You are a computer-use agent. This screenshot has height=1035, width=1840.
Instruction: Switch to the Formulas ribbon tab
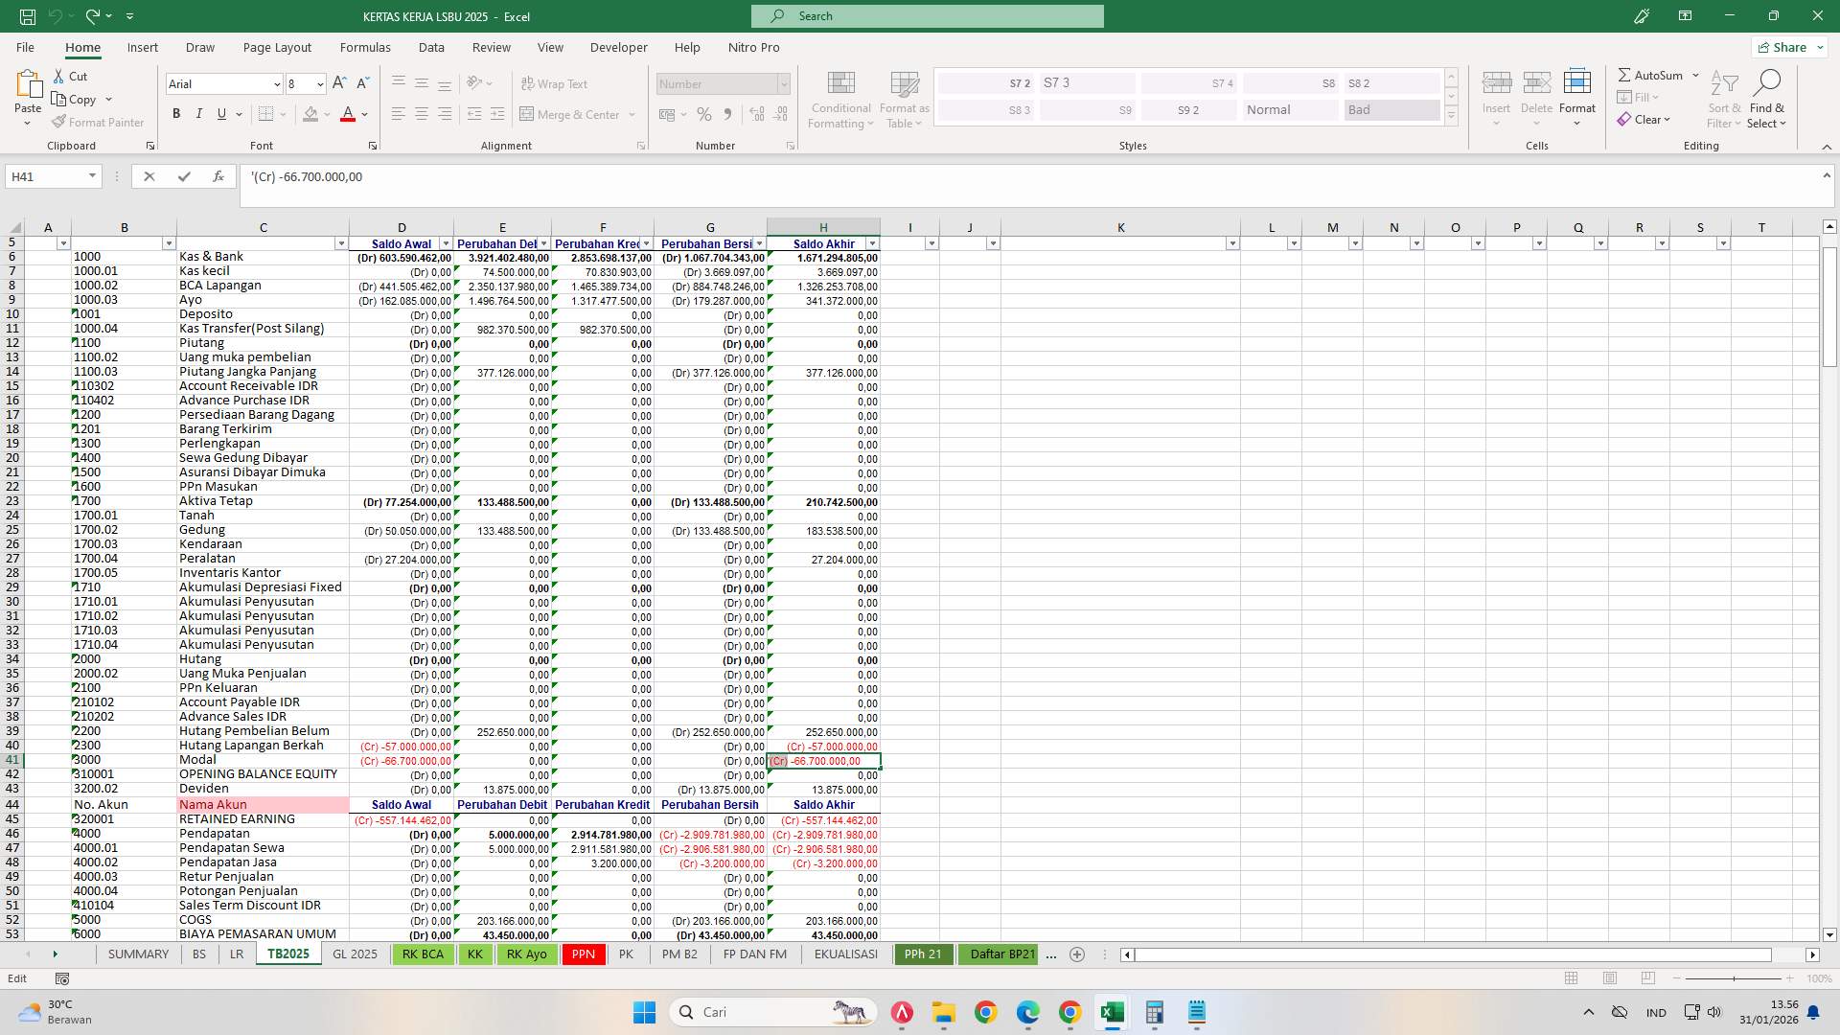(x=365, y=47)
